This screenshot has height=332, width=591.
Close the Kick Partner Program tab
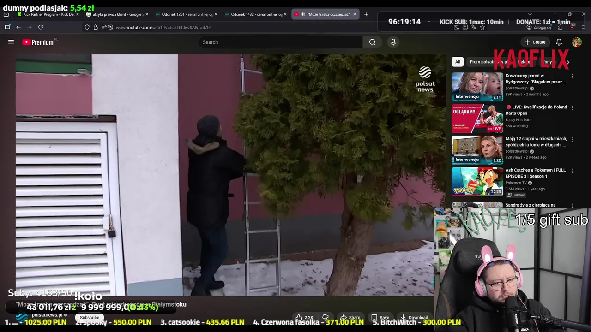coord(78,14)
